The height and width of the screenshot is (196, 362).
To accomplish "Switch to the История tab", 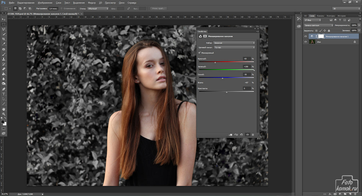I will click(341, 16).
